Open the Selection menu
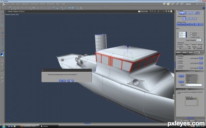Image resolution: width=206 pixels, height=128 pixels. click(x=26, y=4)
